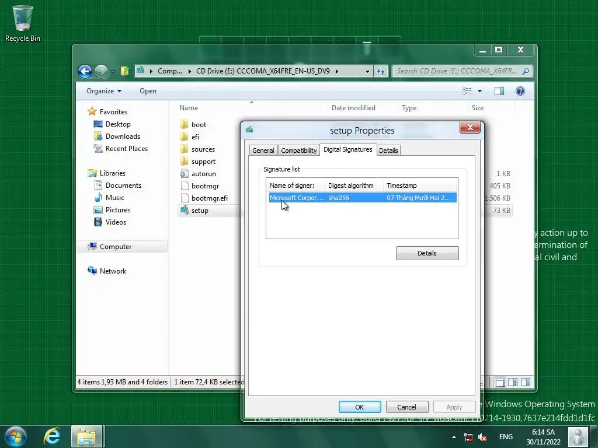Viewport: 598px width, 448px height.
Task: Click the Digest algorithm column header
Action: pyautogui.click(x=353, y=185)
